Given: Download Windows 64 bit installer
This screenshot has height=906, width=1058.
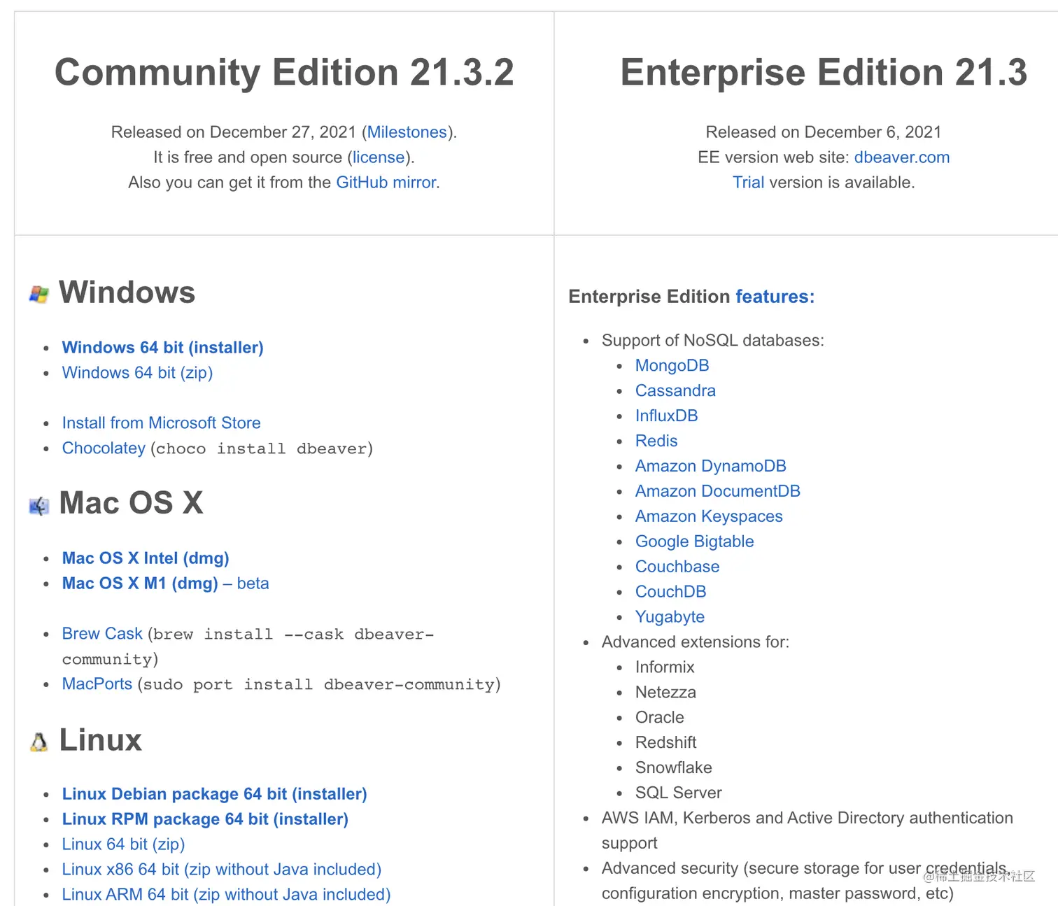Looking at the screenshot, I should click(x=162, y=348).
